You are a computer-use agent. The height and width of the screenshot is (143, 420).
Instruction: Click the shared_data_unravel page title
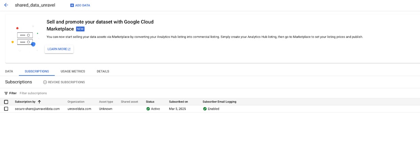(x=35, y=5)
